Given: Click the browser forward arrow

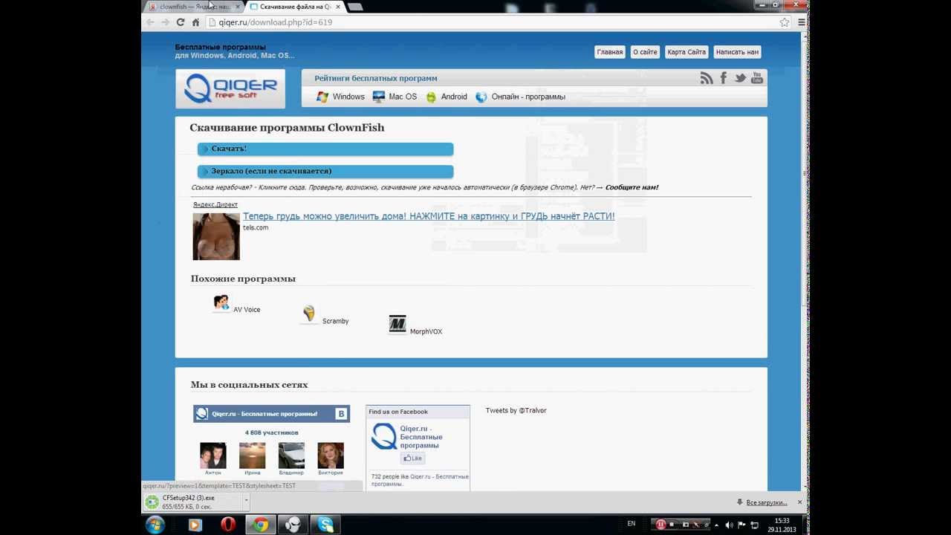Looking at the screenshot, I should tap(165, 22).
